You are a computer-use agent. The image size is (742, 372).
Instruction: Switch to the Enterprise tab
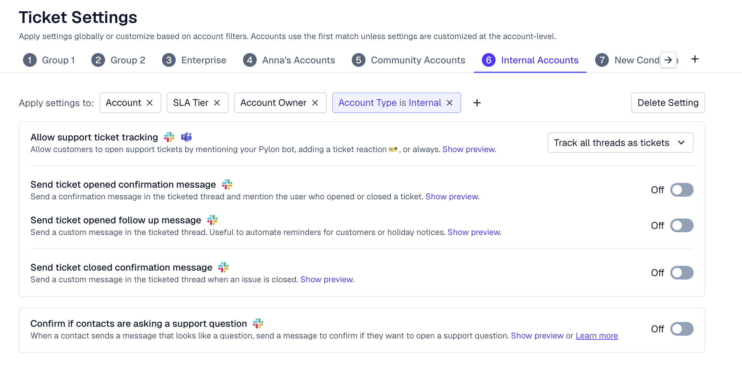point(194,60)
